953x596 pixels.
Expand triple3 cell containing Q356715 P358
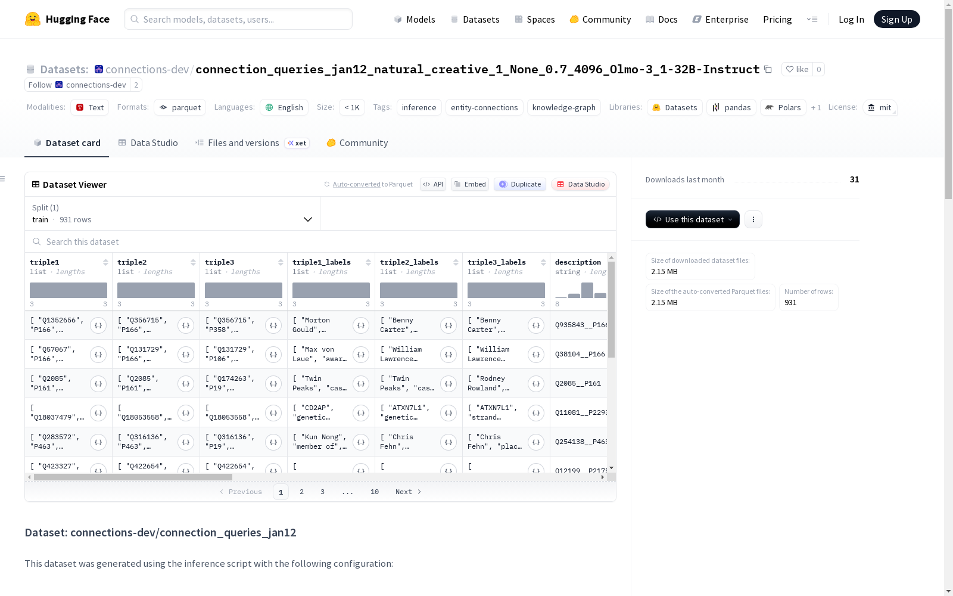pyautogui.click(x=273, y=325)
